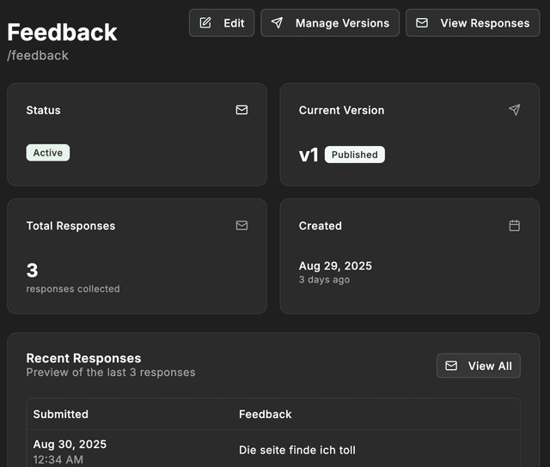Click 'Preview of the last 3 responses'

(x=111, y=372)
